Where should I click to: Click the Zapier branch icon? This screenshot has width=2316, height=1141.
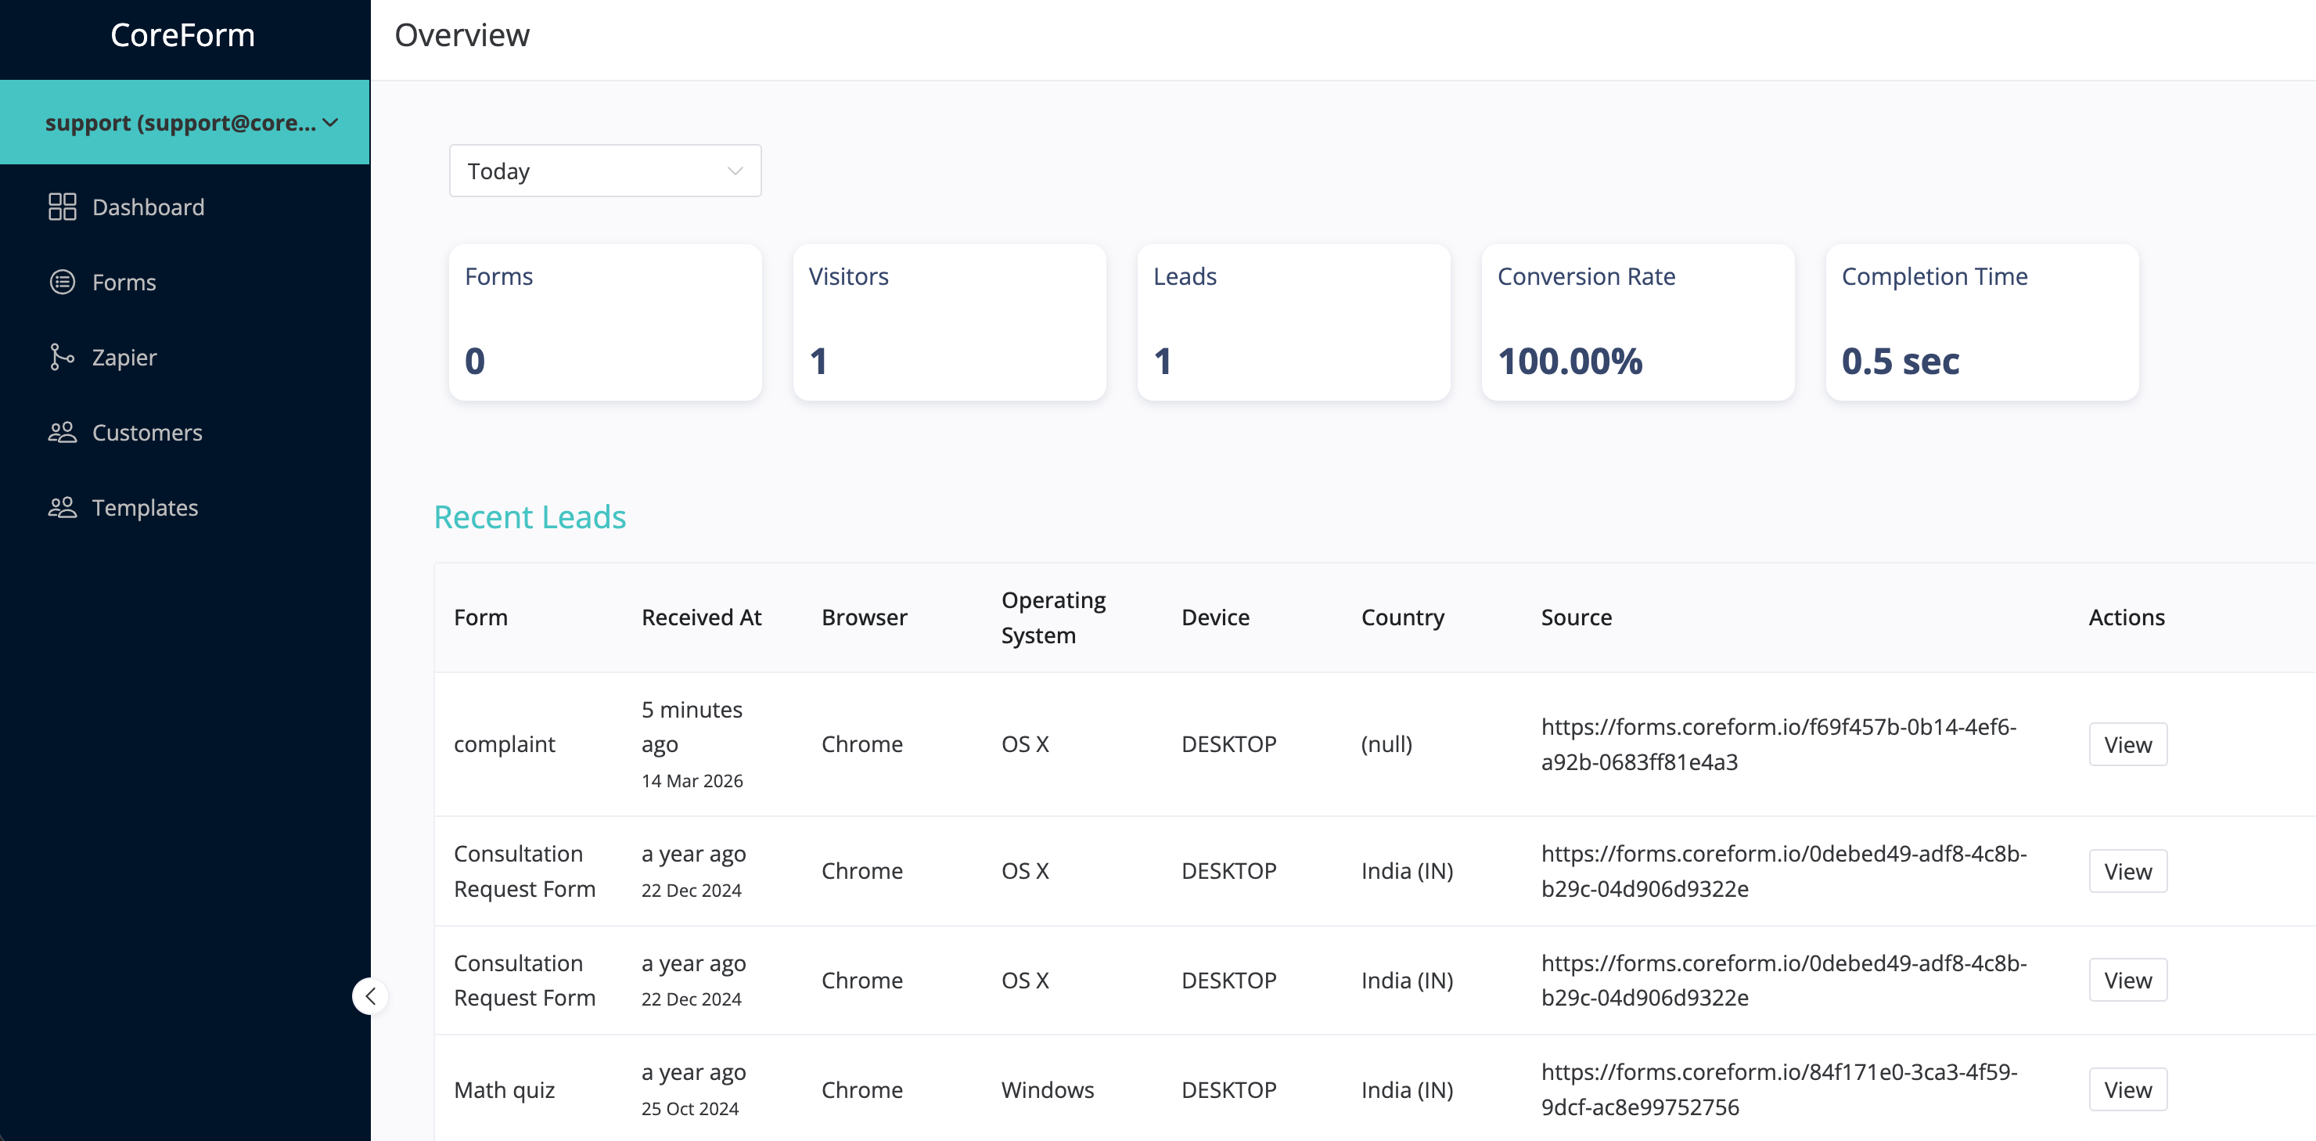click(x=61, y=357)
